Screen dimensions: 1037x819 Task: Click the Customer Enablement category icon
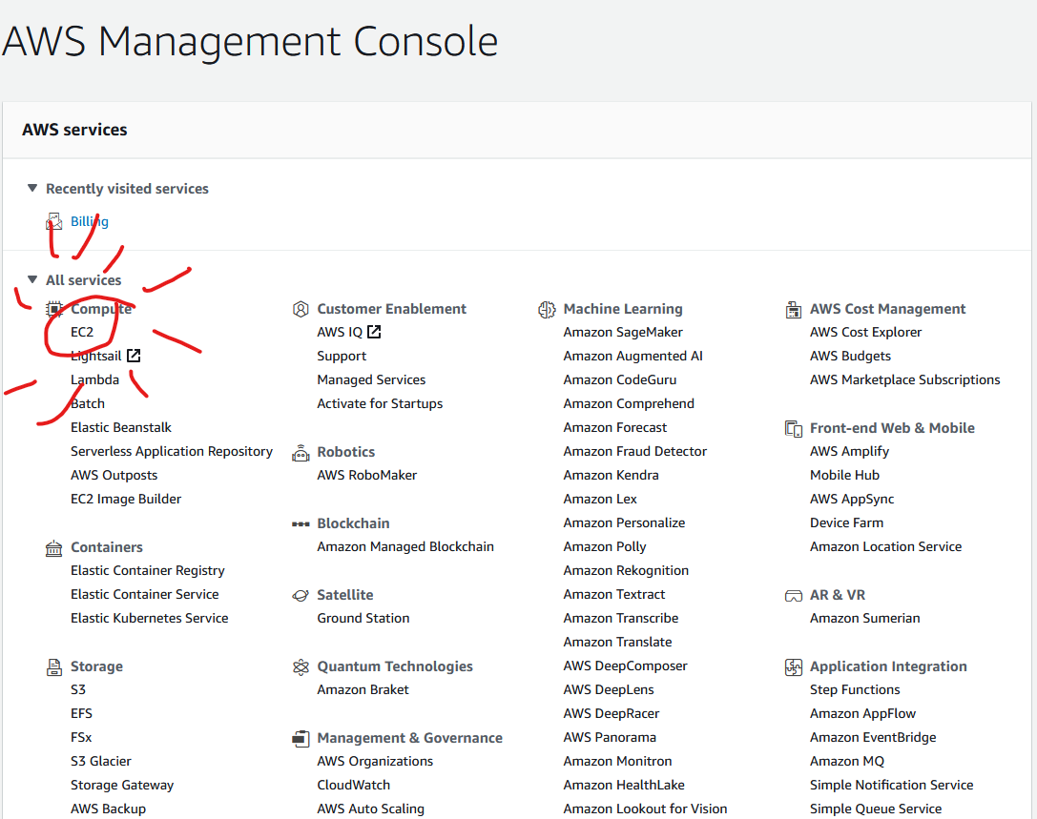[301, 309]
